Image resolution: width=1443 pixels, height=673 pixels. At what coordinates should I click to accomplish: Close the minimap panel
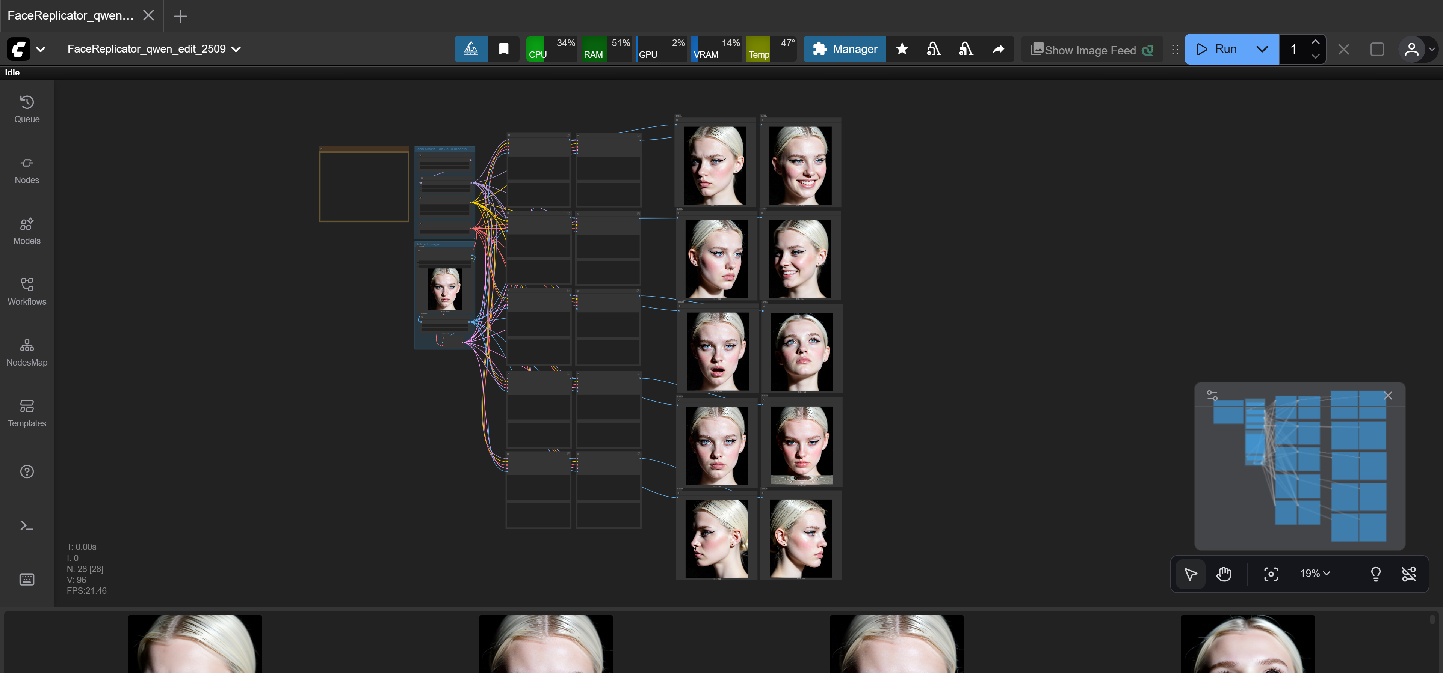1388,395
